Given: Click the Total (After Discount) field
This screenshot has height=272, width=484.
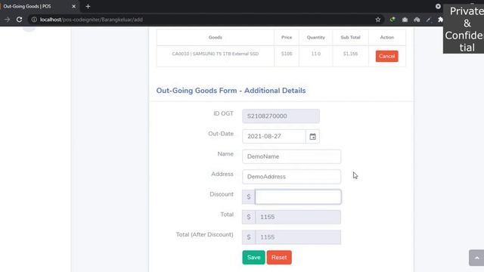Looking at the screenshot, I should 298,237.
